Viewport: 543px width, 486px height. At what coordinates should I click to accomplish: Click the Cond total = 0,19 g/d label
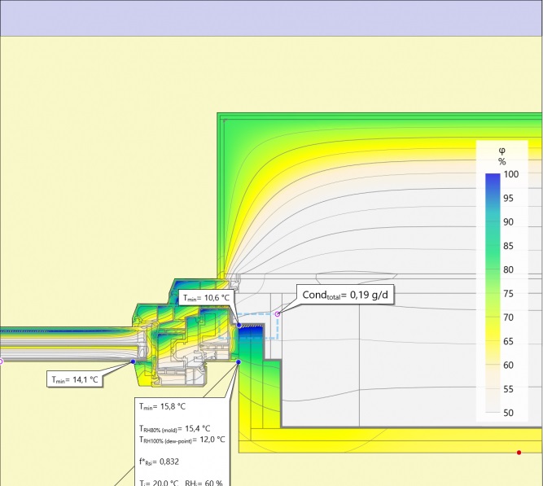pyautogui.click(x=347, y=296)
